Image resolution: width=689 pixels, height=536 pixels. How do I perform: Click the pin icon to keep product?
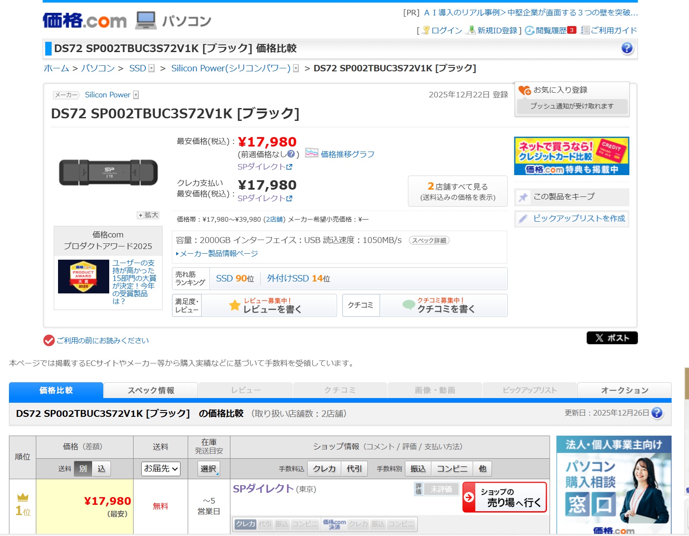pyautogui.click(x=523, y=197)
